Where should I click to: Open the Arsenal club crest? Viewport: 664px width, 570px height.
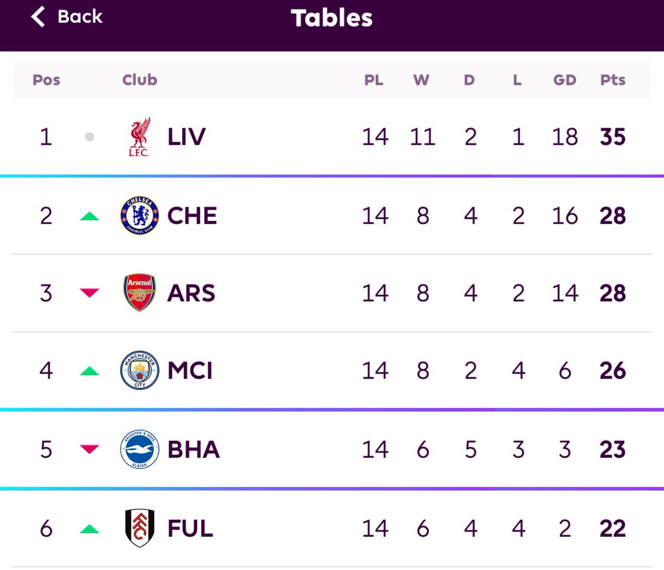139,293
